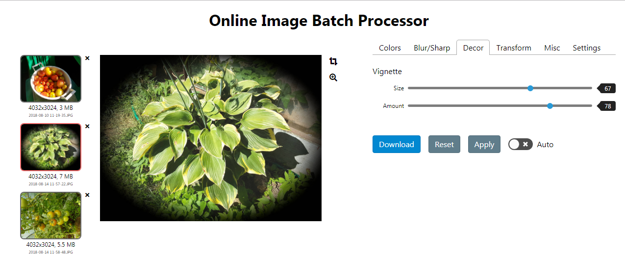The height and width of the screenshot is (256, 625).
Task: Remove the tomato vine image with X
Action: [87, 195]
